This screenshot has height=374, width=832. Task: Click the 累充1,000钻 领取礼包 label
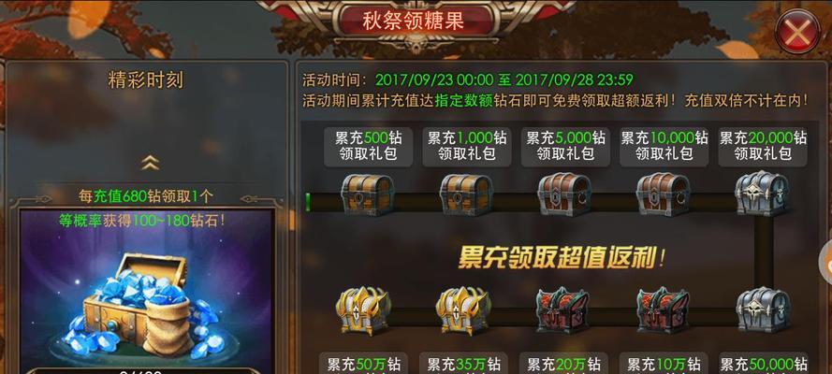point(467,146)
